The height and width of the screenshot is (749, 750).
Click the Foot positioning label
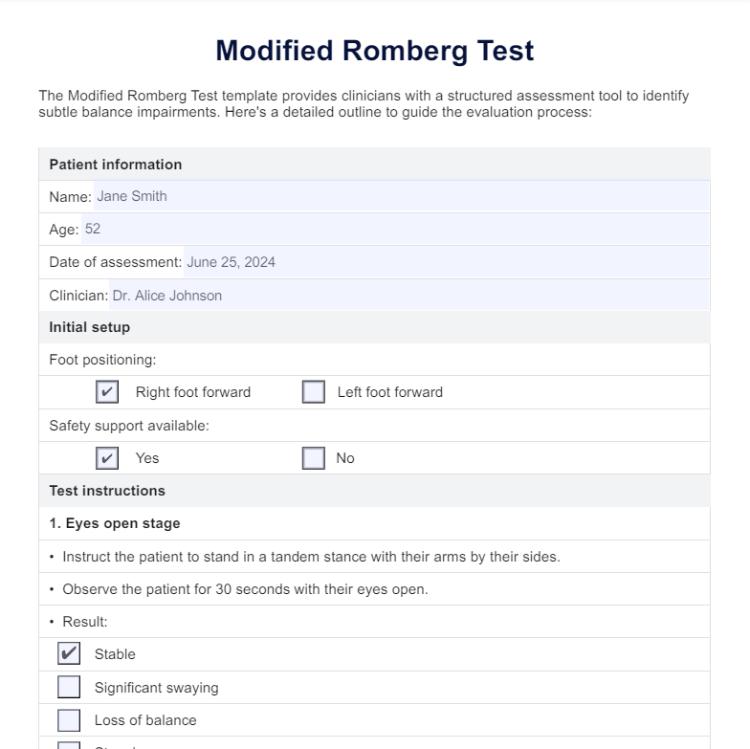(102, 360)
